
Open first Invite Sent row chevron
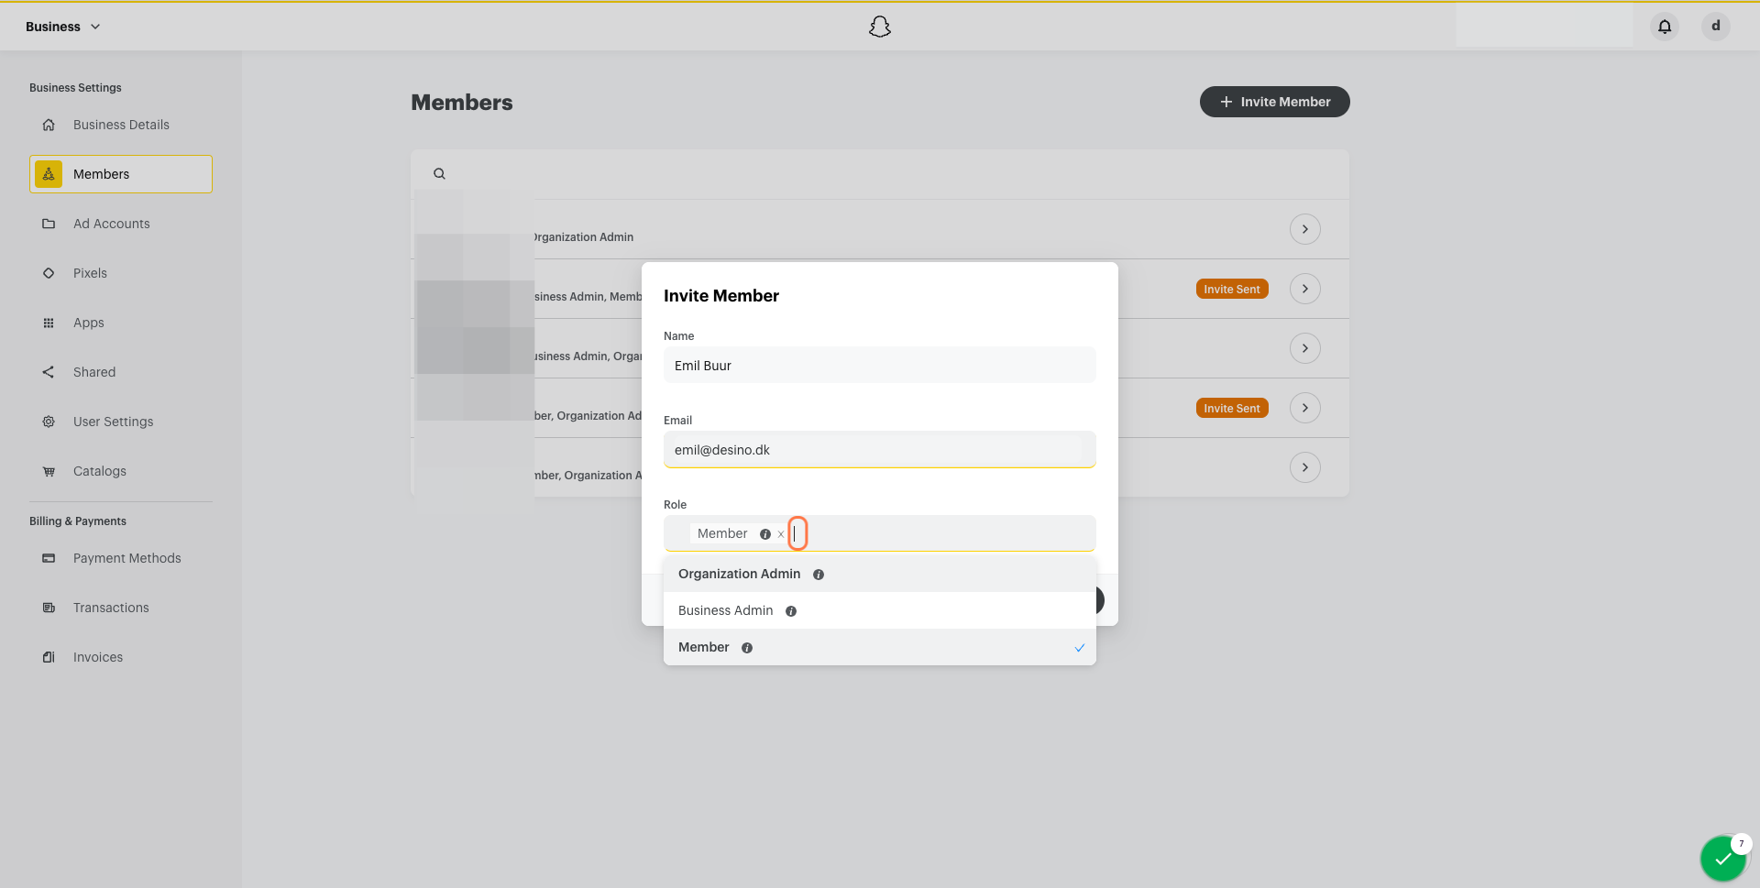(x=1305, y=289)
